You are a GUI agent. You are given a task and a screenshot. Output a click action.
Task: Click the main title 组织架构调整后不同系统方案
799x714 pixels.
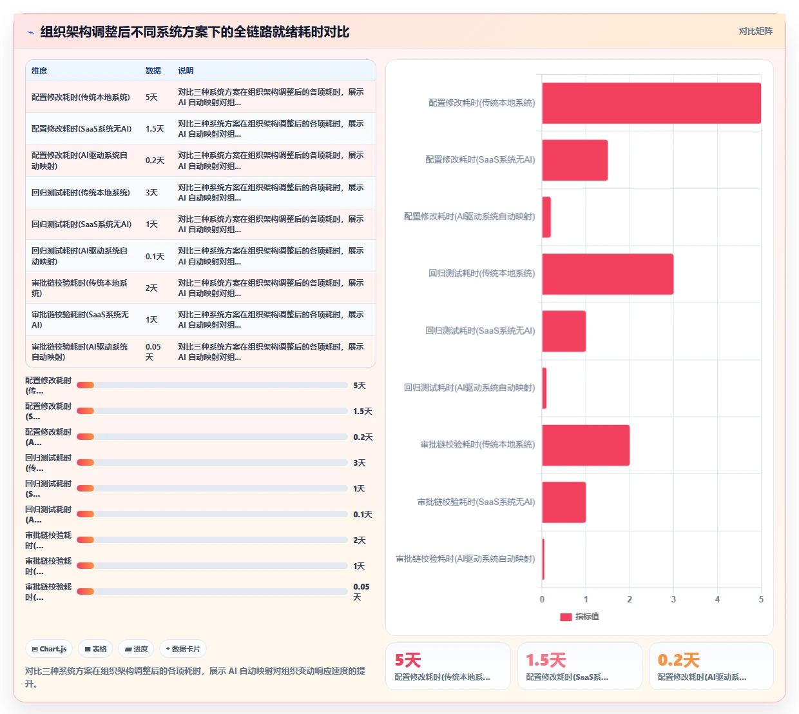(195, 32)
